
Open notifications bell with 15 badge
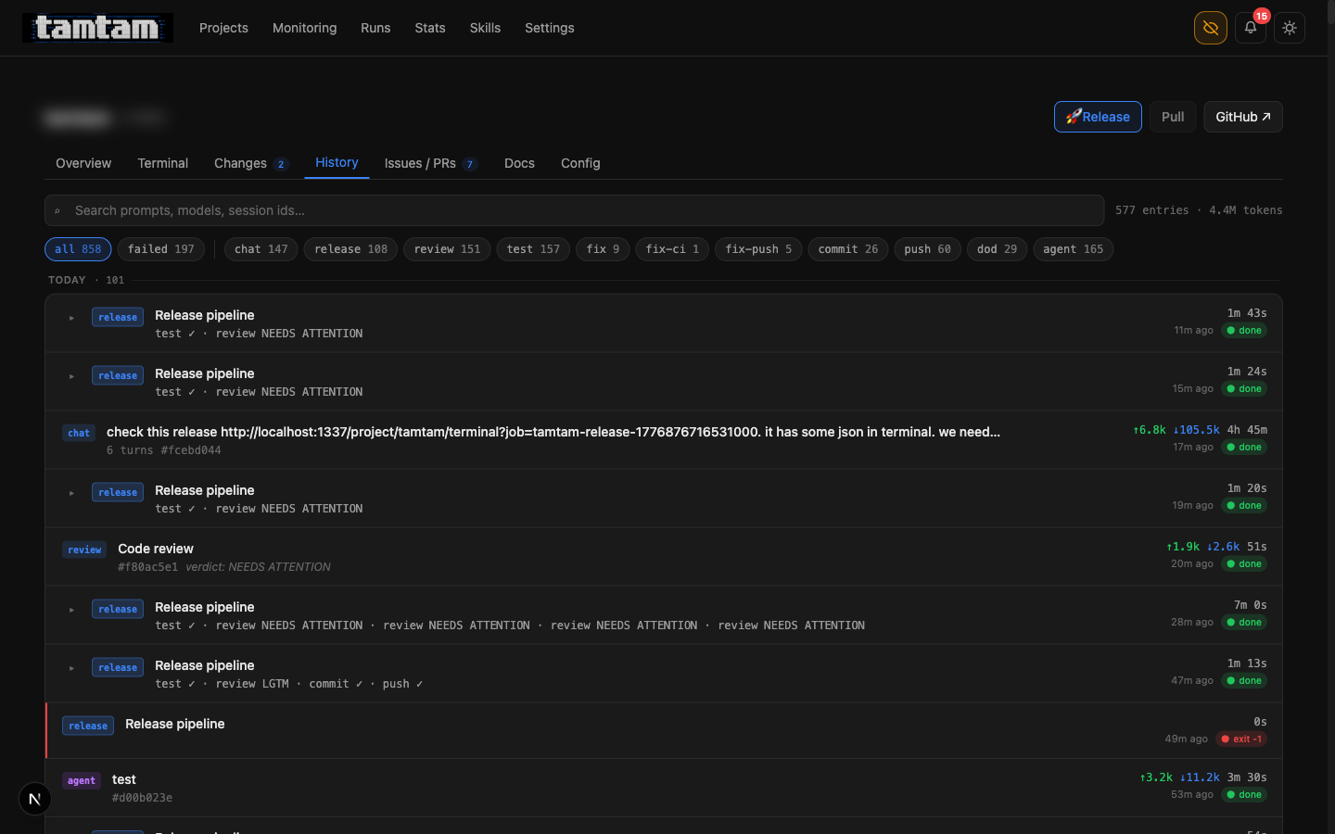(1251, 28)
